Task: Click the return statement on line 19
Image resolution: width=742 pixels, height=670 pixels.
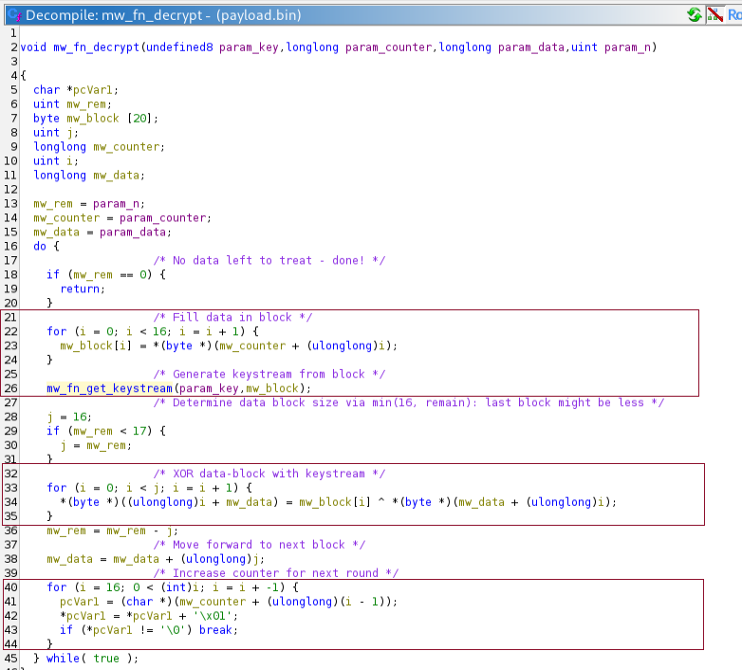Action: [x=80, y=289]
